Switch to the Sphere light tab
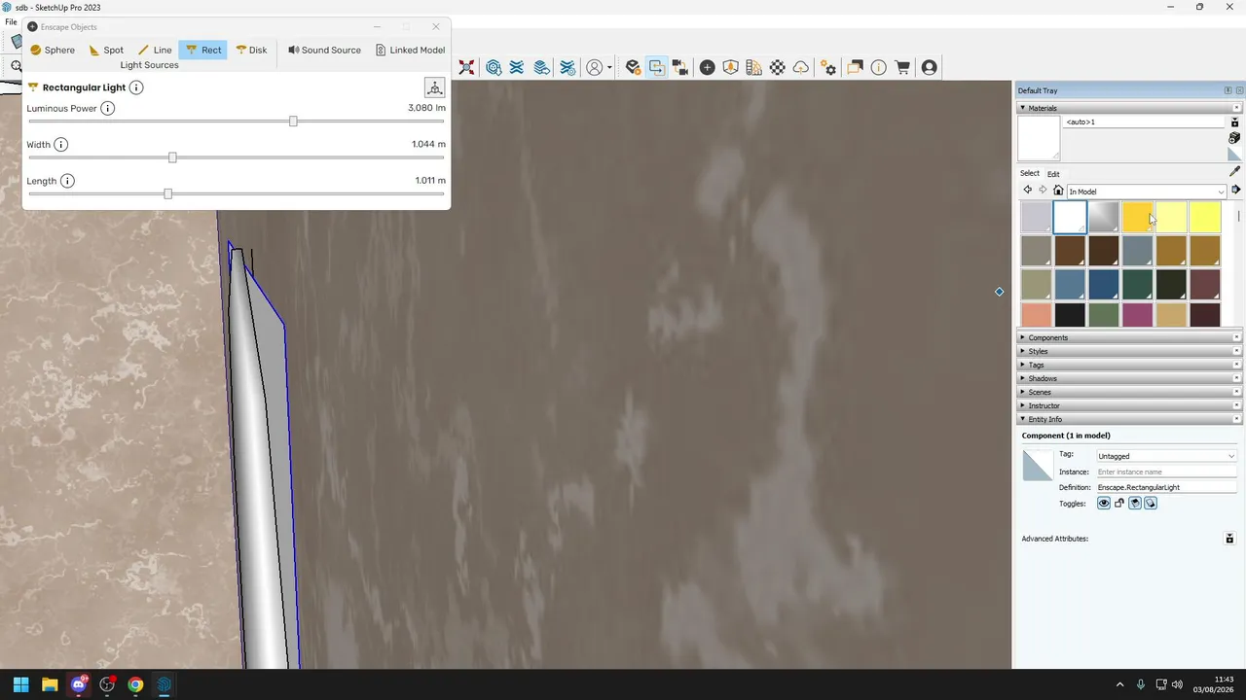The height and width of the screenshot is (700, 1246). [53, 50]
